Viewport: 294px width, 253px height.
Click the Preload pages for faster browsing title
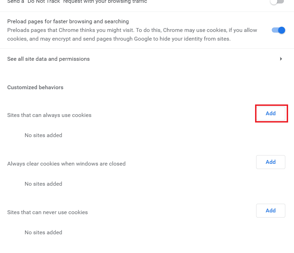point(68,22)
